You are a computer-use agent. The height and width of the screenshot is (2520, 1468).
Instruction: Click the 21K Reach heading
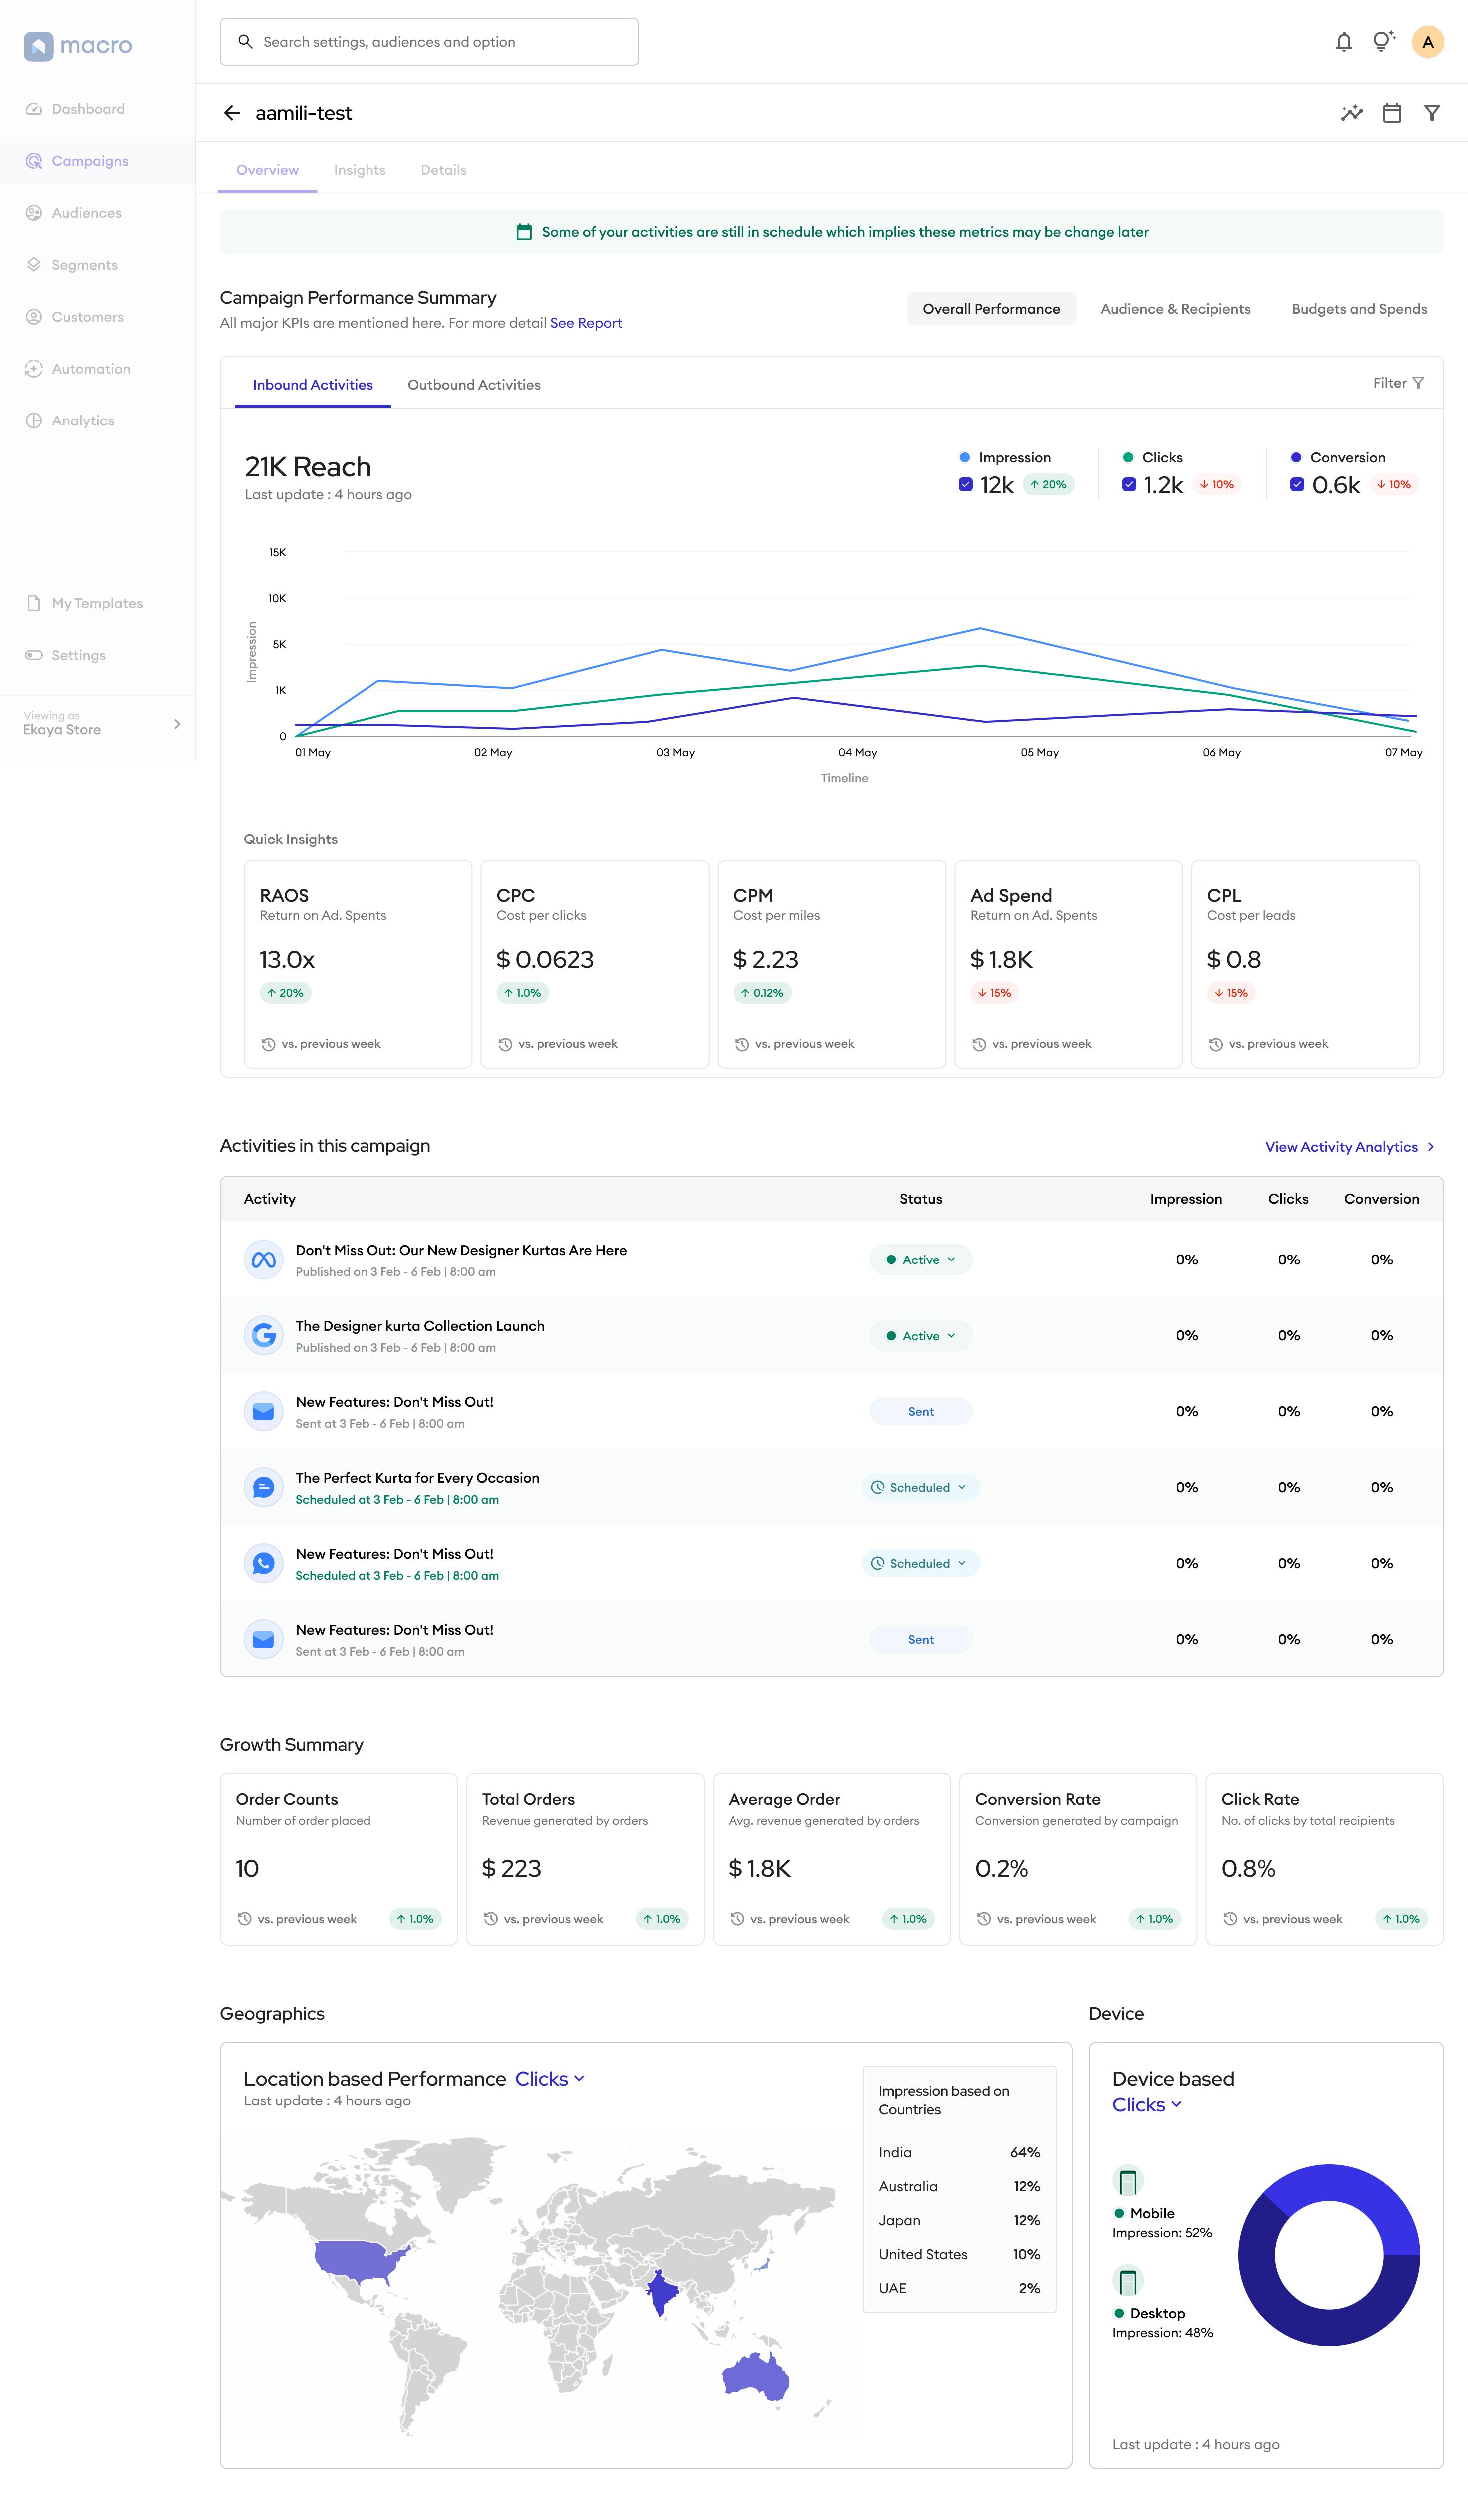308,467
